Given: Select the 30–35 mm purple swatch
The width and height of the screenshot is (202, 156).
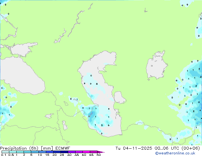Looking at the screenshot, I should tap(72, 152).
